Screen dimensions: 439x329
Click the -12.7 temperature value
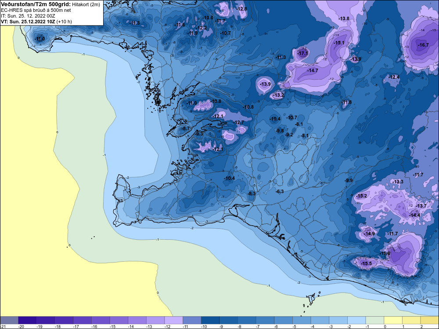tap(238, 122)
